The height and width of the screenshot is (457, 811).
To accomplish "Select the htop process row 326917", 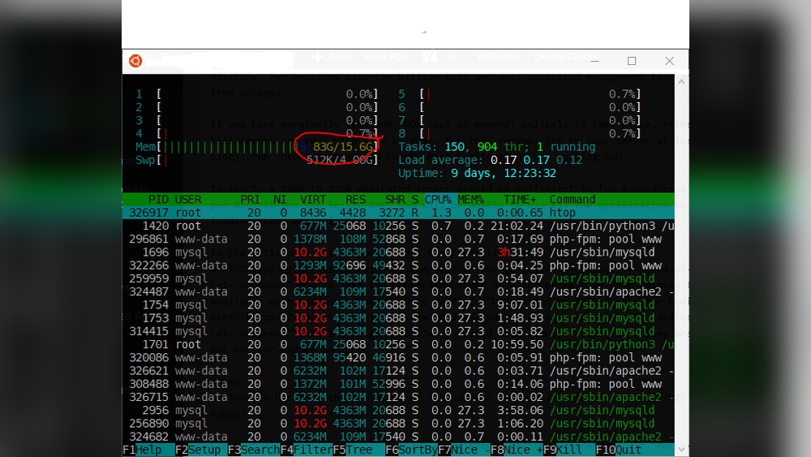I will 398,213.
